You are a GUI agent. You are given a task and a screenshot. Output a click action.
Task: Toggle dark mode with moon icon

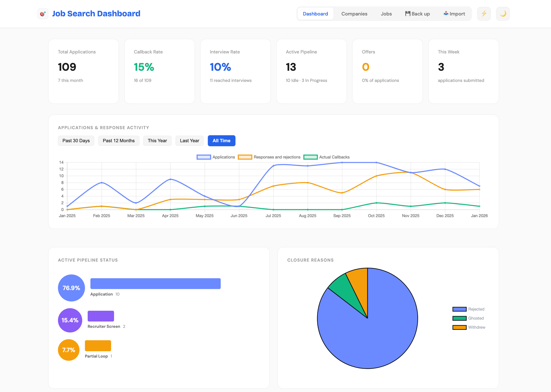(x=503, y=14)
